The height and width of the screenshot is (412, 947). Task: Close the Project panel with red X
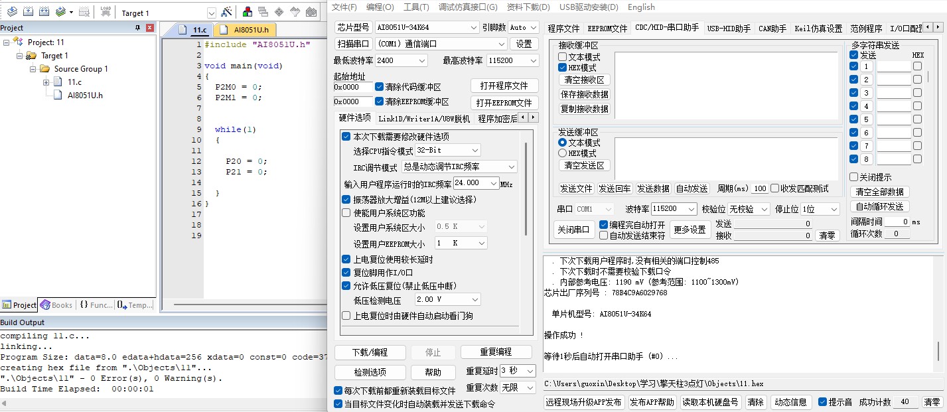[149, 28]
